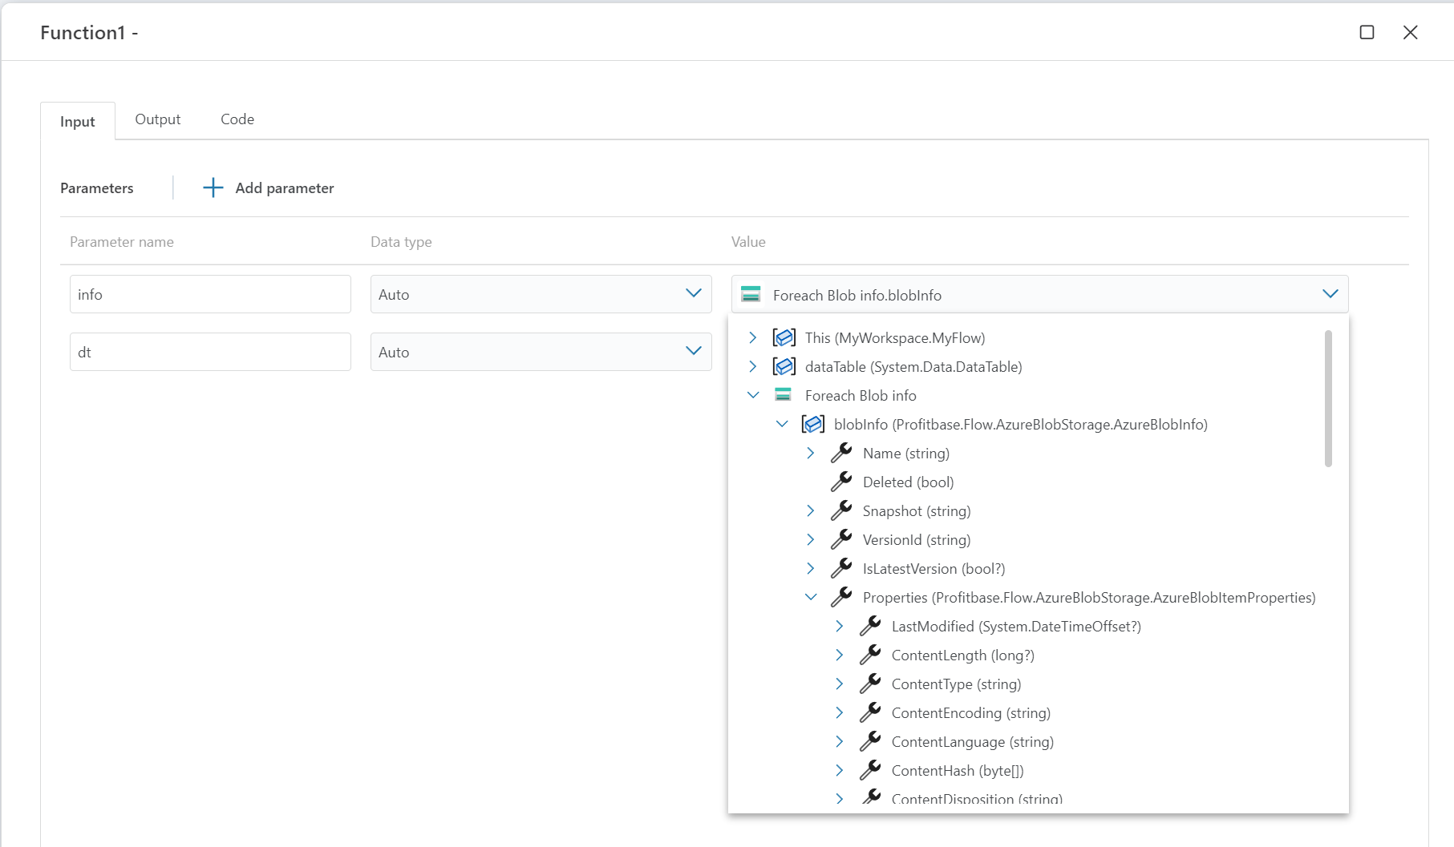The image size is (1454, 847).
Task: Select ContentHash (byte[]) property
Action: coord(958,771)
